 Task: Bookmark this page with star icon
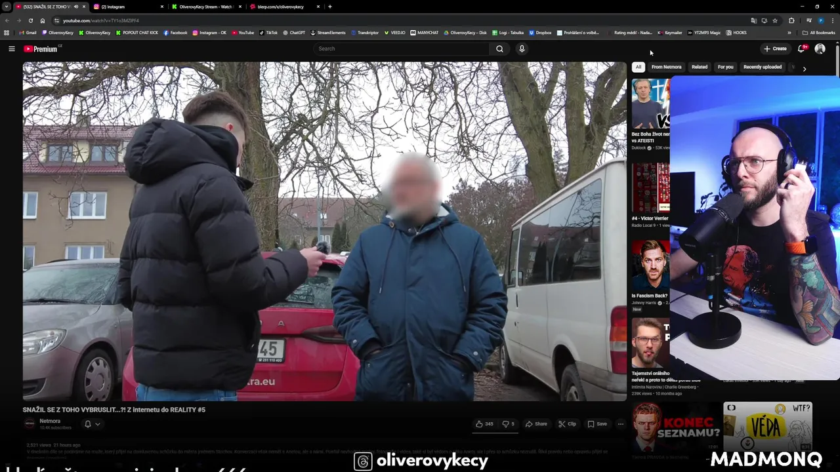[x=775, y=20]
